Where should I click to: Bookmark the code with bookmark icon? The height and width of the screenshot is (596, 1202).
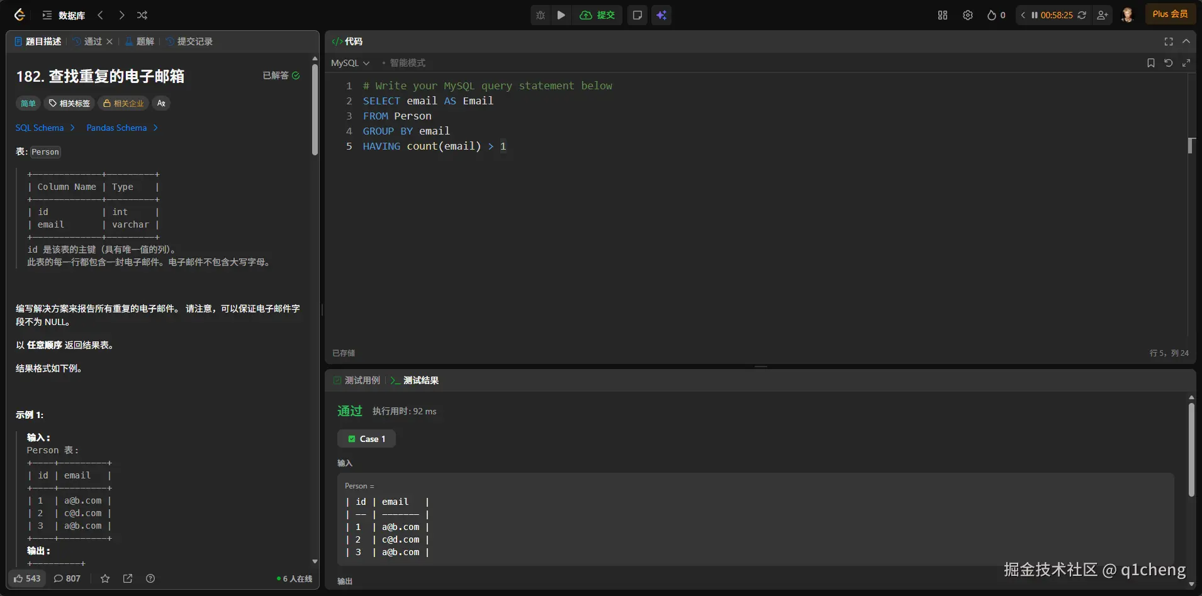tap(1150, 63)
